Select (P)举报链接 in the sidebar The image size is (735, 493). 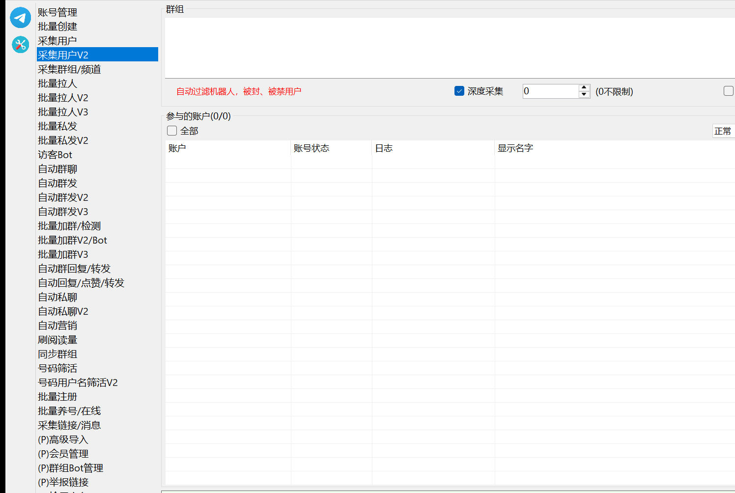click(97, 482)
